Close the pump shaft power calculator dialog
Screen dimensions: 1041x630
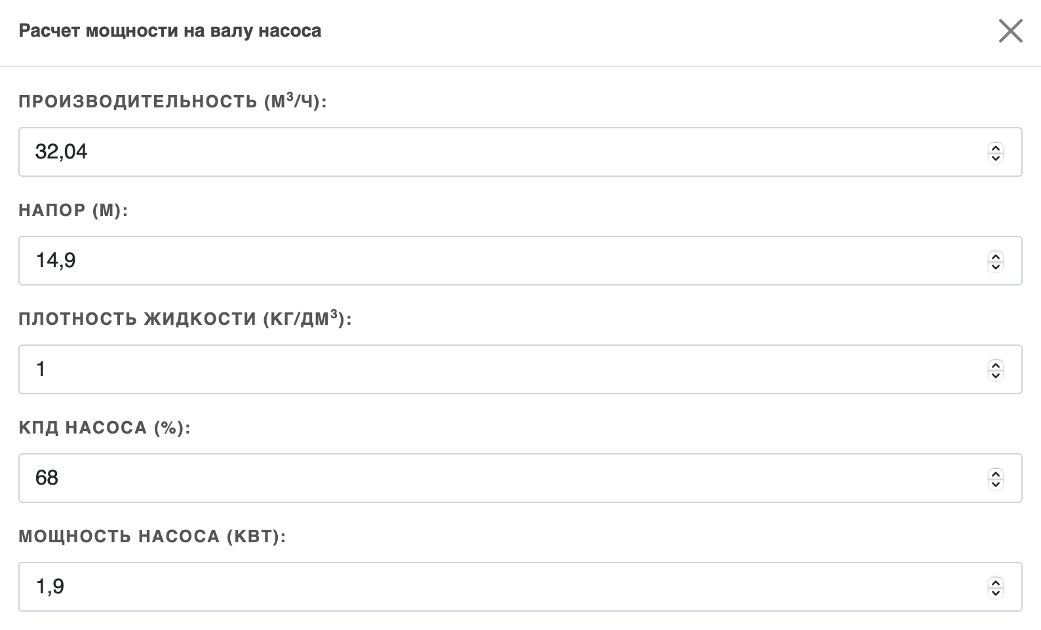click(x=1010, y=31)
